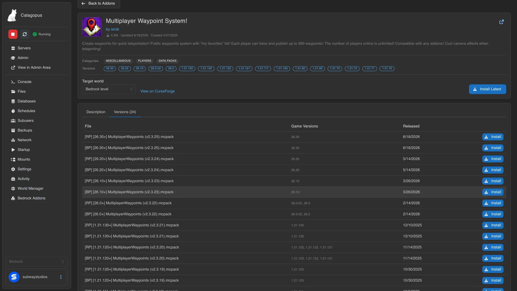Install [RP] [26.10+] MultiplayerWaypoints v2.3.23
The image size is (517, 291).
tap(493, 181)
